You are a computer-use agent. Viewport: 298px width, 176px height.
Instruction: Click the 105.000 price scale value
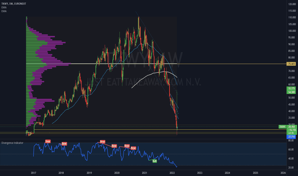point(292,24)
